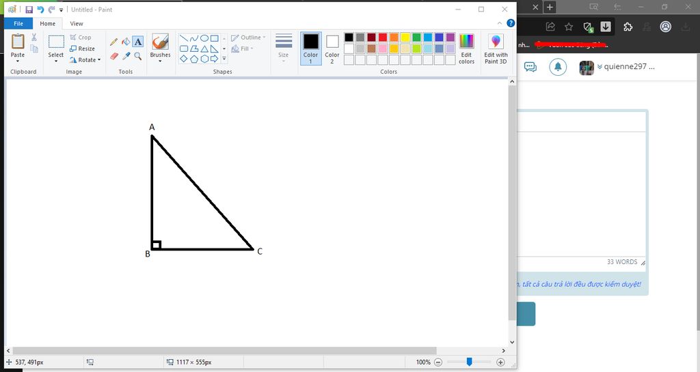Image resolution: width=700 pixels, height=372 pixels.
Task: Select the Right arrow shape
Action: (214, 59)
